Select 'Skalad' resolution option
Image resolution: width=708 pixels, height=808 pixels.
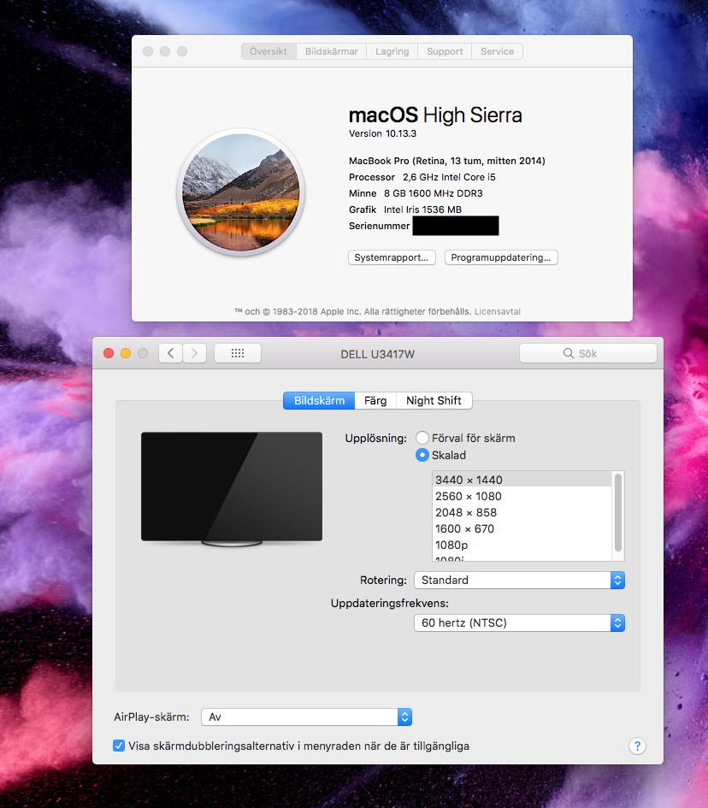pos(422,455)
